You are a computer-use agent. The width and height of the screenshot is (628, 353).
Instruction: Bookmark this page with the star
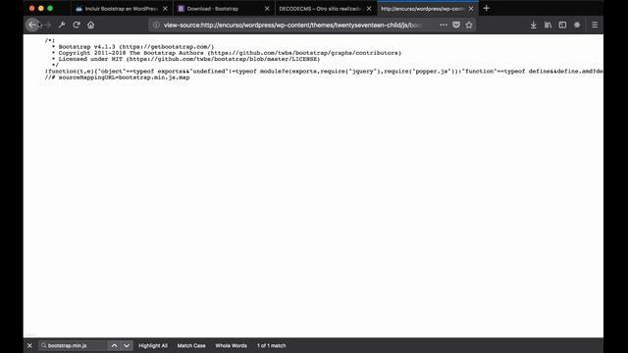469,25
